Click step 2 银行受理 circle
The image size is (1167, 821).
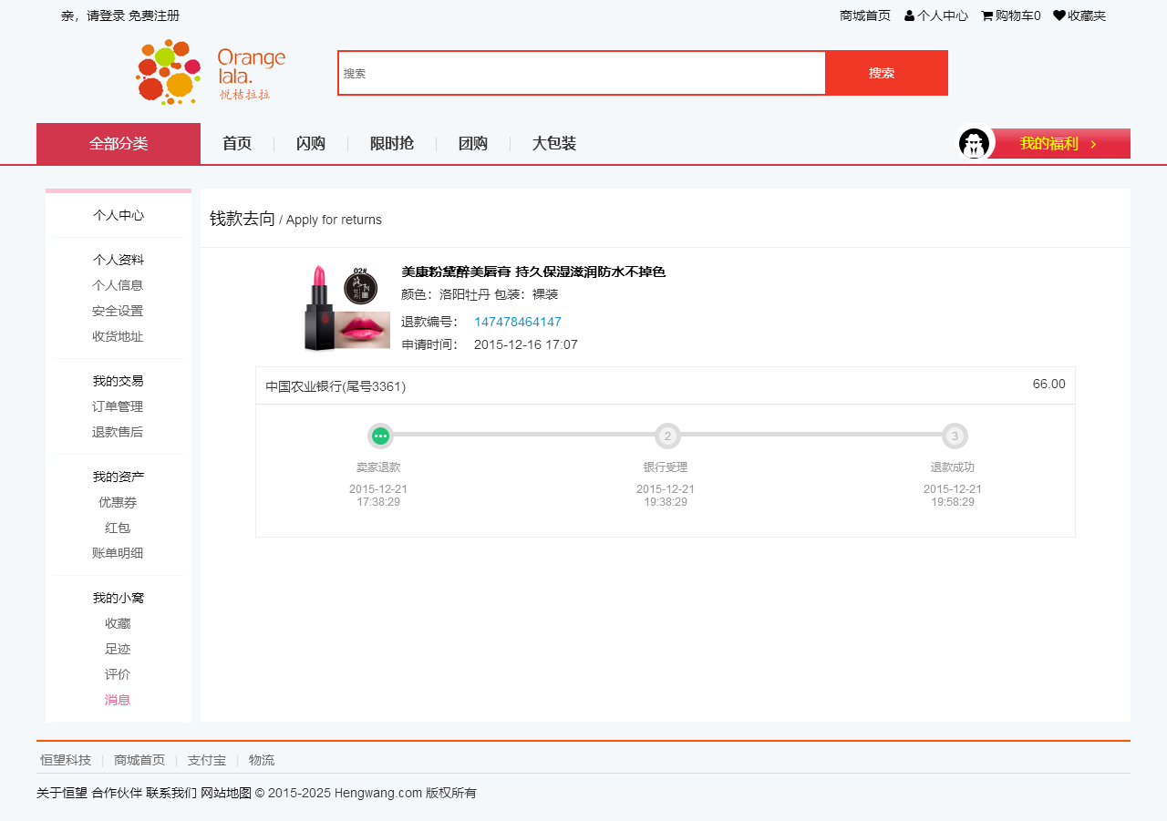pos(667,436)
